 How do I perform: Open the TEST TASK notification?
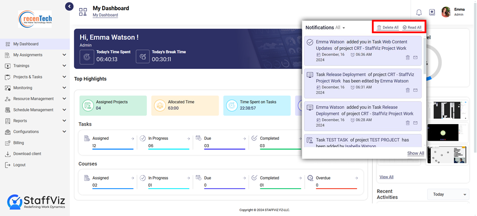[363, 141]
